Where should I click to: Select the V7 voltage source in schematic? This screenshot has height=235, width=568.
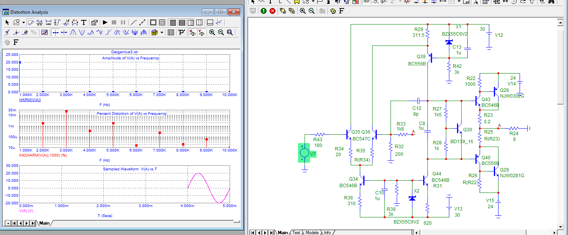(x=304, y=153)
